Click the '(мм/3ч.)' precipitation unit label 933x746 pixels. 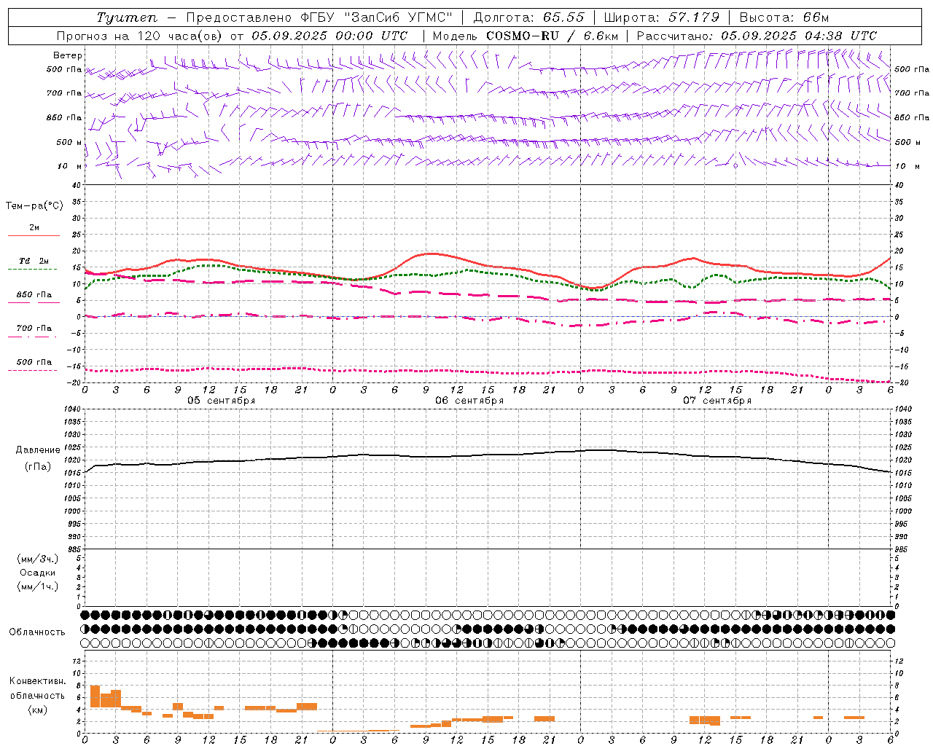(x=38, y=559)
